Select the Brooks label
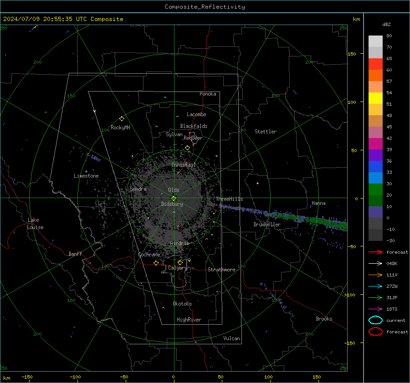Viewport: 410px width, 383px height. tap(324, 319)
